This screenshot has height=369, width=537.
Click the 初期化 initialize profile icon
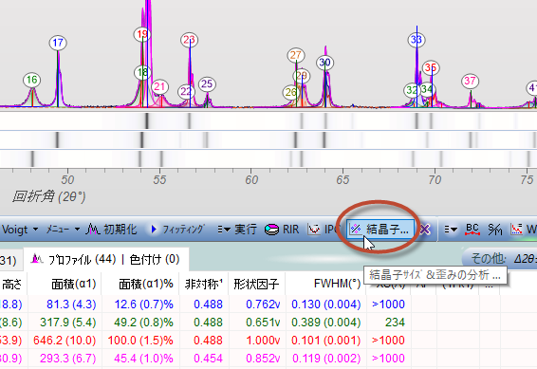pos(111,229)
